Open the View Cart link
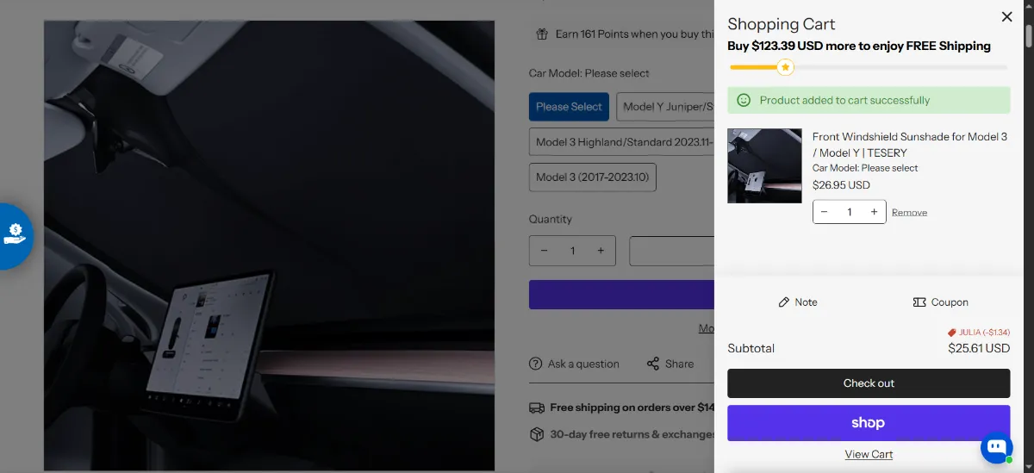Screen dimensions: 1034x473 coord(869,454)
